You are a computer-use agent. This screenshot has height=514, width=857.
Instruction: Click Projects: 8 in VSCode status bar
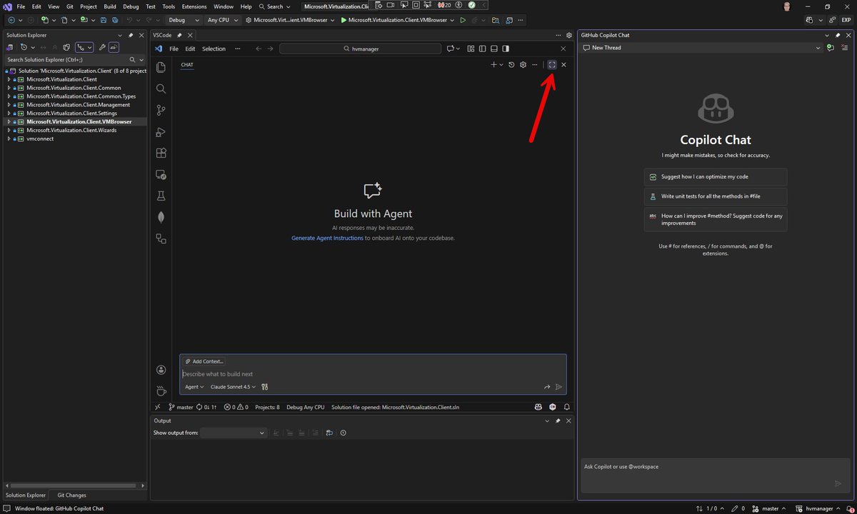coord(268,407)
